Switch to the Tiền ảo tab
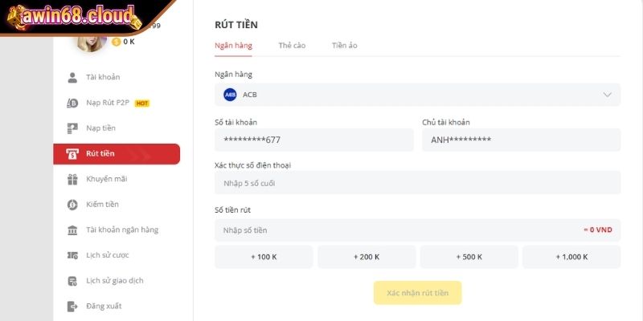The image size is (643, 321). pyautogui.click(x=344, y=46)
